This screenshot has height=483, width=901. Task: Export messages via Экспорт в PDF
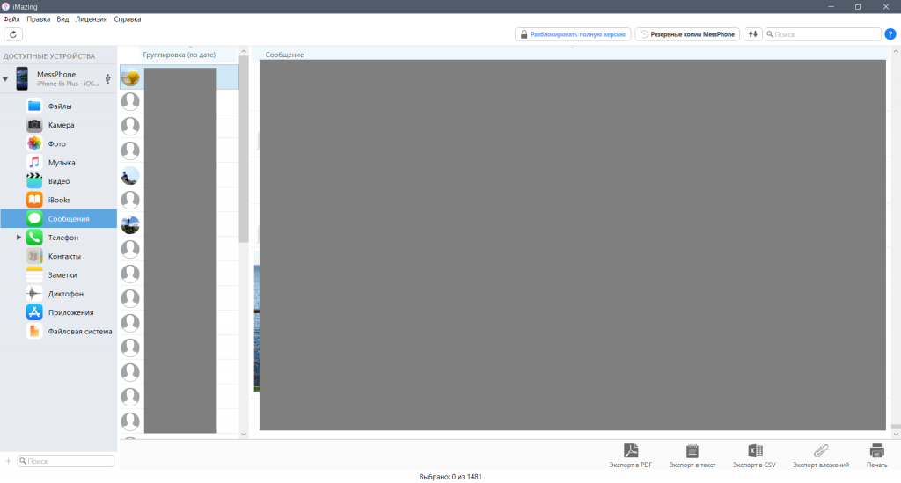click(x=630, y=456)
